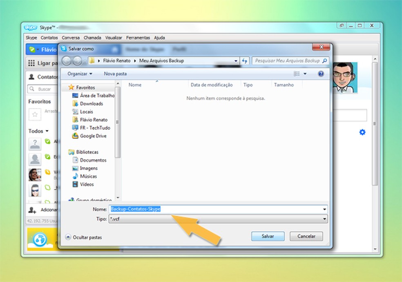Open the Nome field history dropdown arrow
402x282 pixels.
324,209
